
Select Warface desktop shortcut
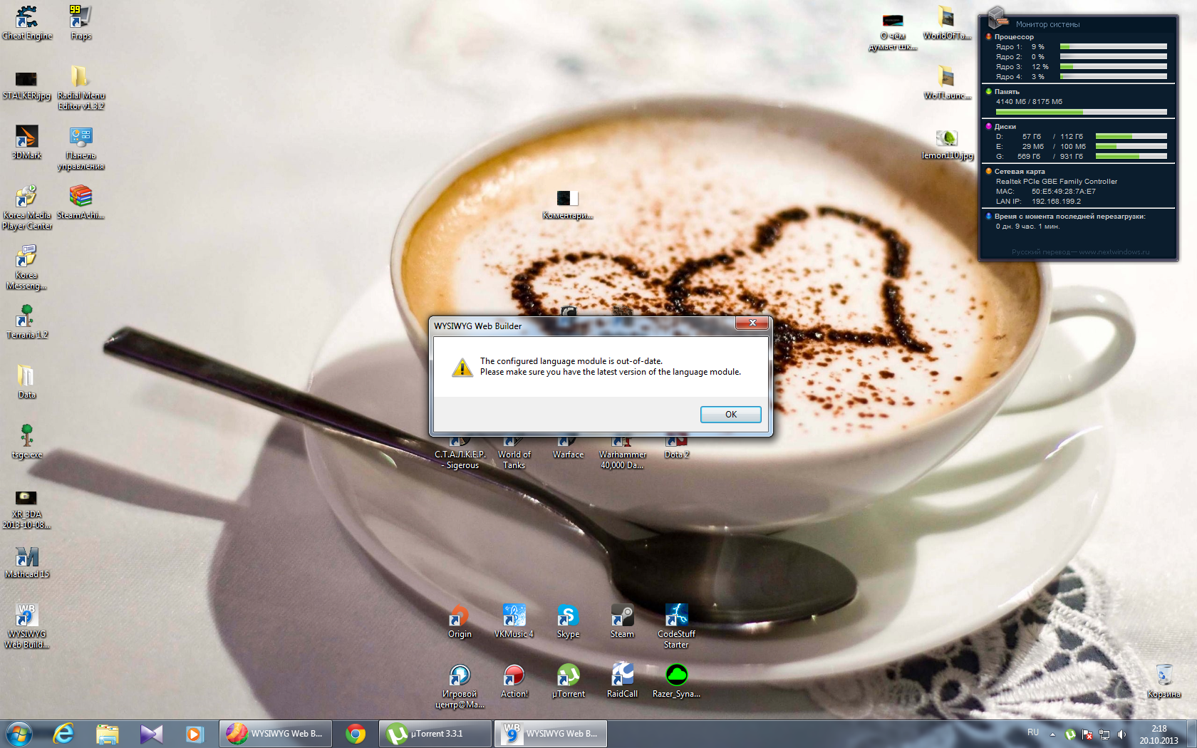point(568,448)
